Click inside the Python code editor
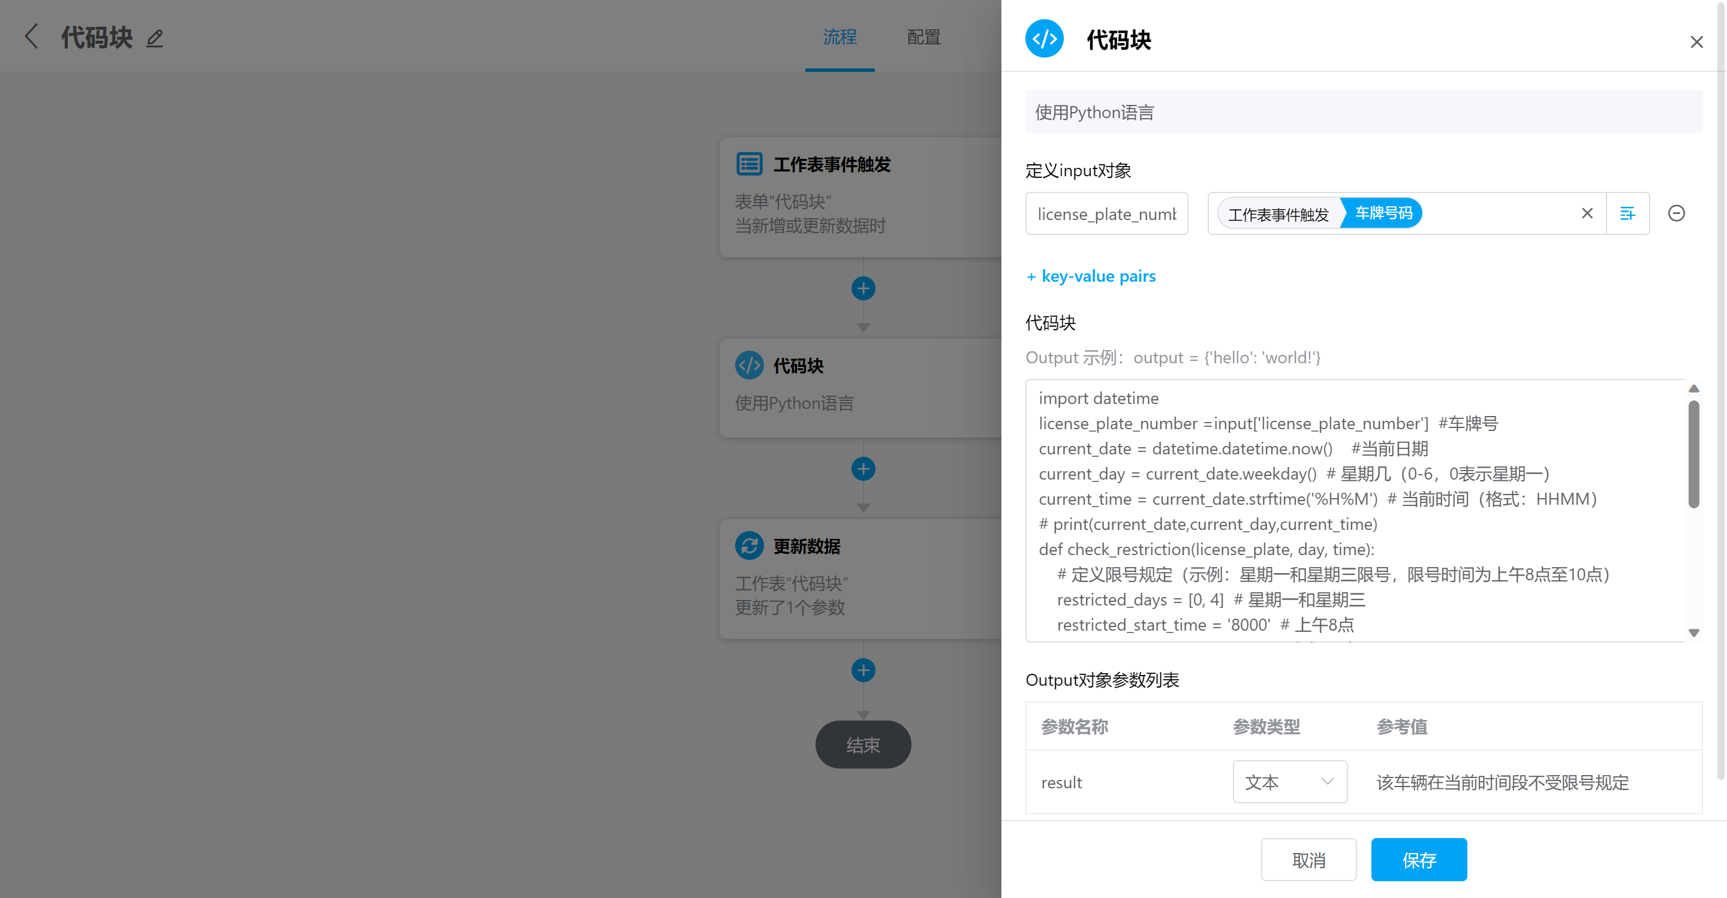This screenshot has height=898, width=1727. (x=1356, y=511)
